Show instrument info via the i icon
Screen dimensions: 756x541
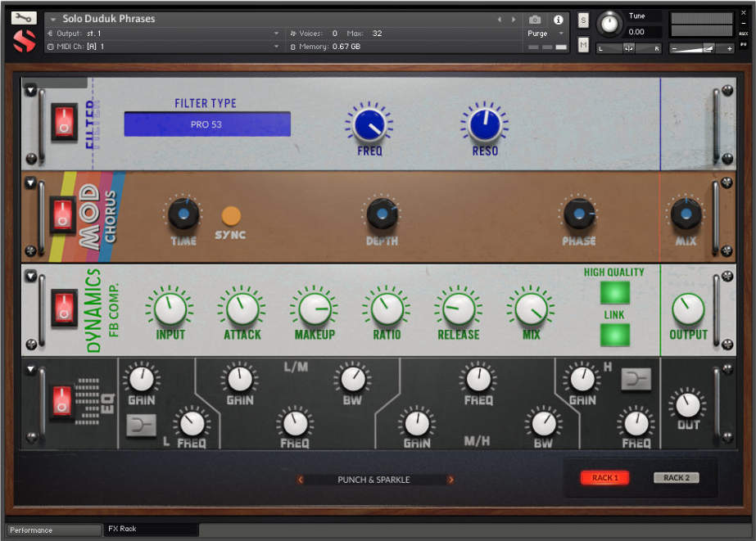559,20
